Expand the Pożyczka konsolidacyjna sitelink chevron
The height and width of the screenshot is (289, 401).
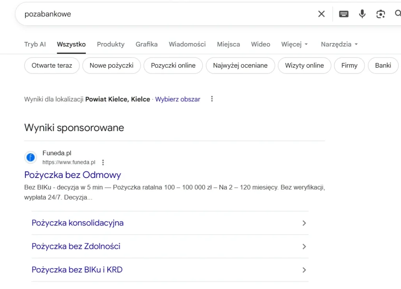click(304, 223)
